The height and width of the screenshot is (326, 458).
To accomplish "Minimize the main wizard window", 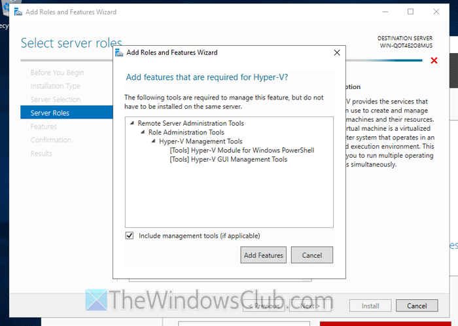I will coord(385,12).
